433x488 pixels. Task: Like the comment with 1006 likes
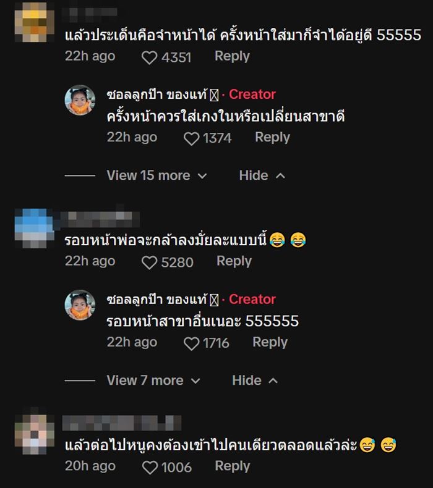pyautogui.click(x=150, y=468)
